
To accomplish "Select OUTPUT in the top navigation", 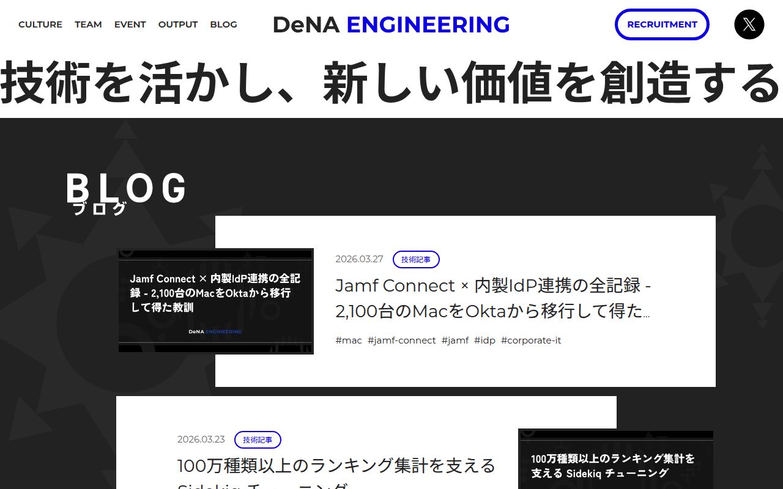I will point(178,24).
